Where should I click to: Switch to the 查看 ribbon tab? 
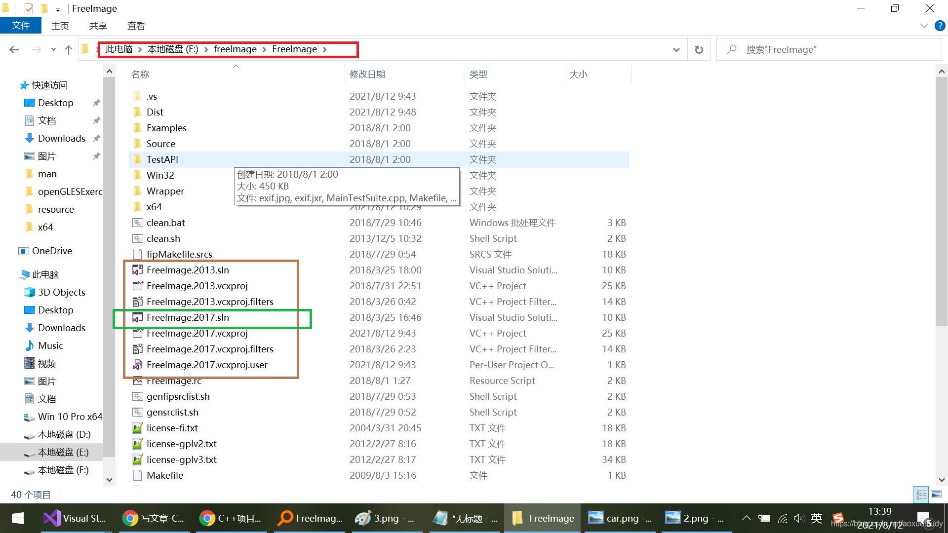(136, 26)
